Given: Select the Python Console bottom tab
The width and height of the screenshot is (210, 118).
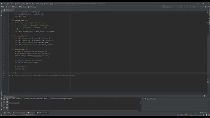Looking at the screenshot, I should (x=42, y=113).
